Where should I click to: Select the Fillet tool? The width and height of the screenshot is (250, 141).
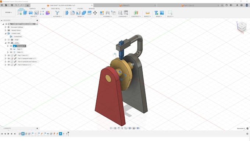click(x=72, y=13)
